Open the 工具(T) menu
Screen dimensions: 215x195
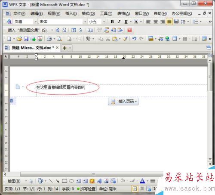(x=106, y=14)
